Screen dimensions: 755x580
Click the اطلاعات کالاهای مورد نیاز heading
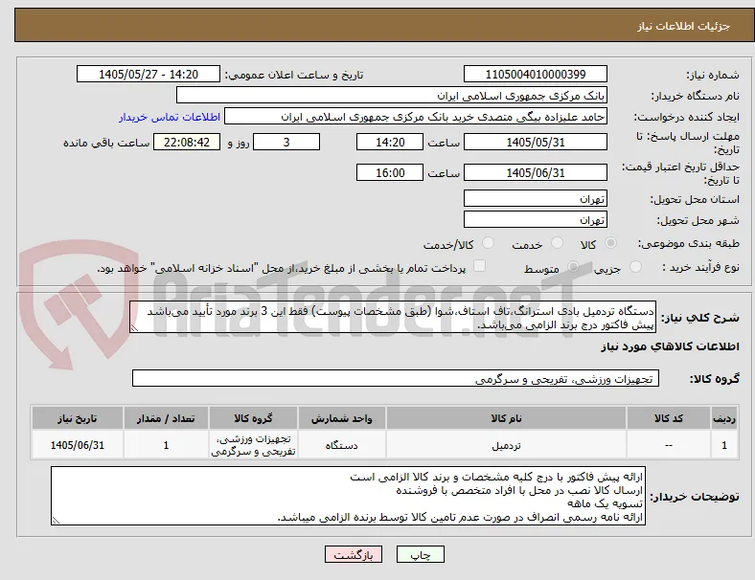coord(670,346)
